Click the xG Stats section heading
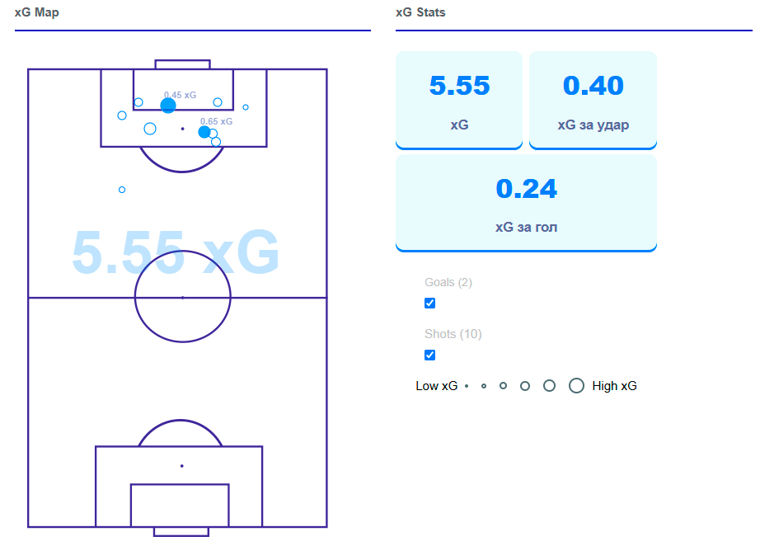This screenshot has width=760, height=546. (420, 12)
